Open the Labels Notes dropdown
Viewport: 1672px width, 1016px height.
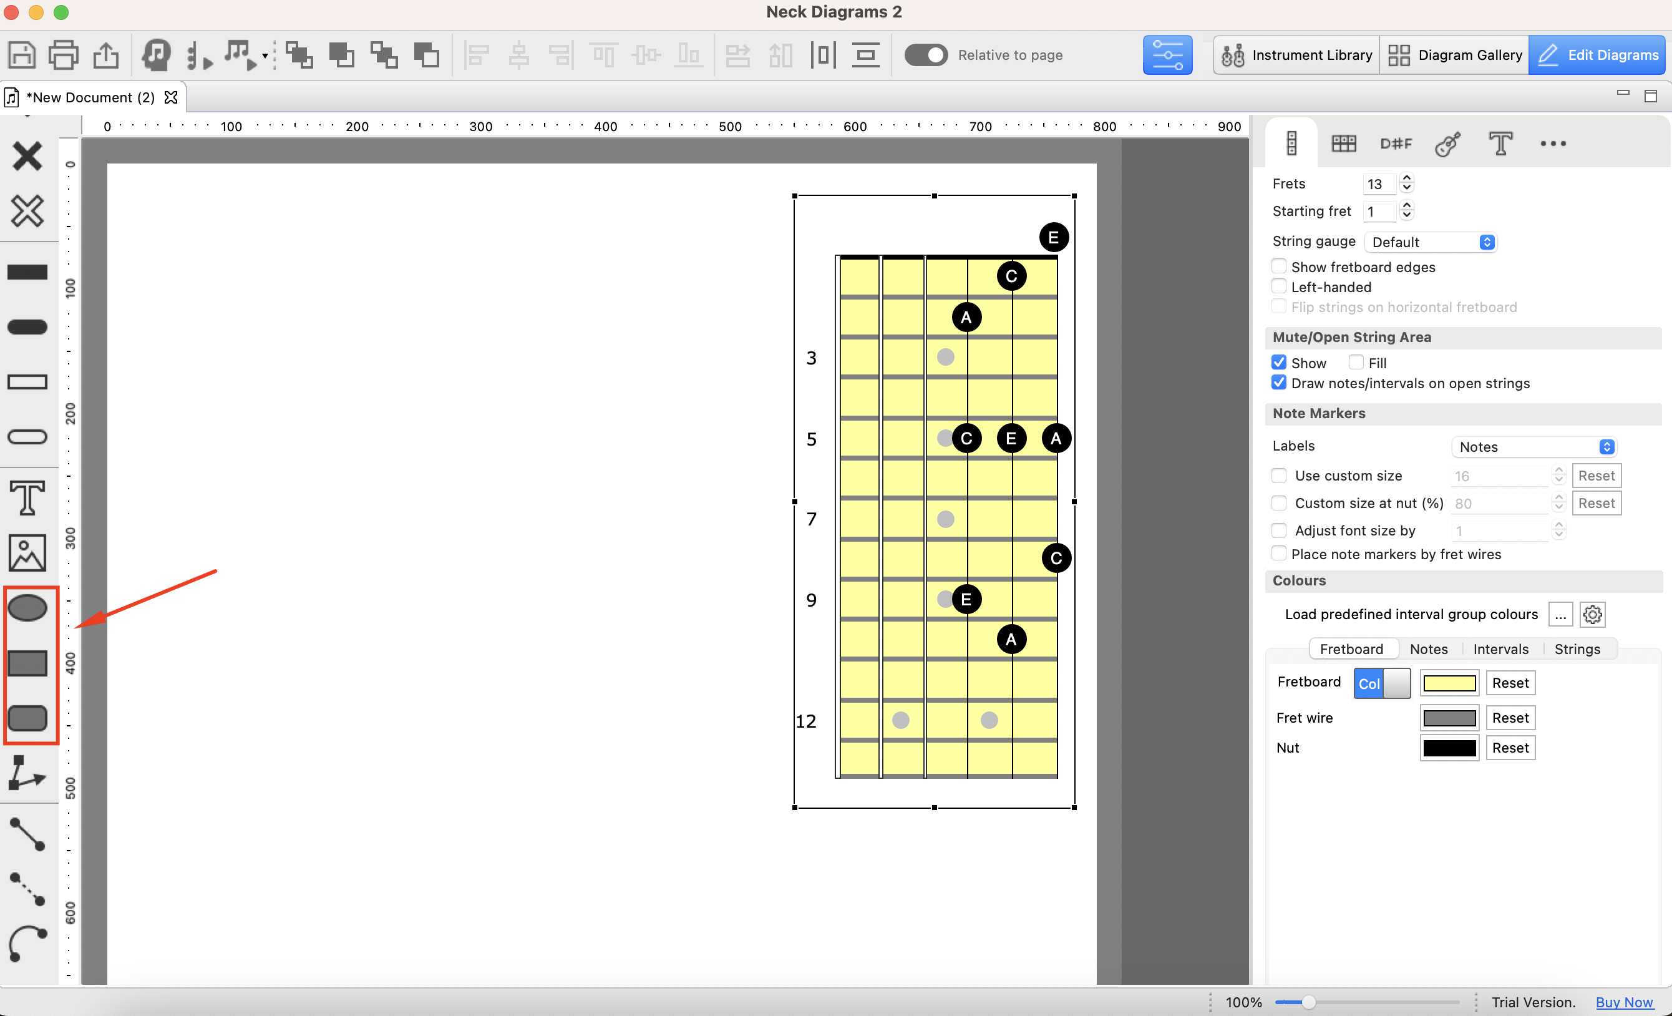(x=1533, y=447)
